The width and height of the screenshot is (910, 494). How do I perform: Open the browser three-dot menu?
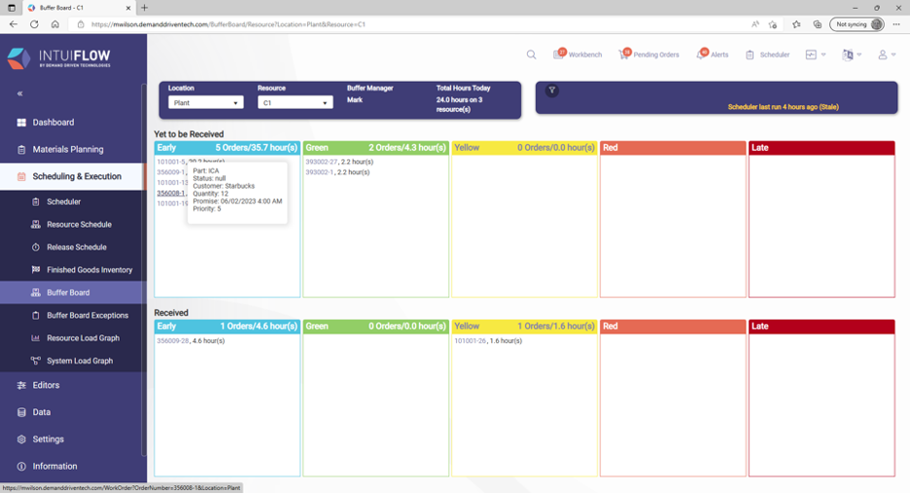pyautogui.click(x=896, y=24)
